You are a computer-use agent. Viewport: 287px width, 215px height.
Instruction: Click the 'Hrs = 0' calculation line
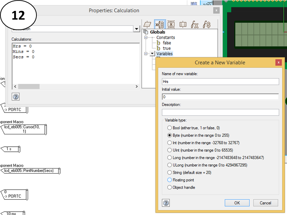pos(22,46)
